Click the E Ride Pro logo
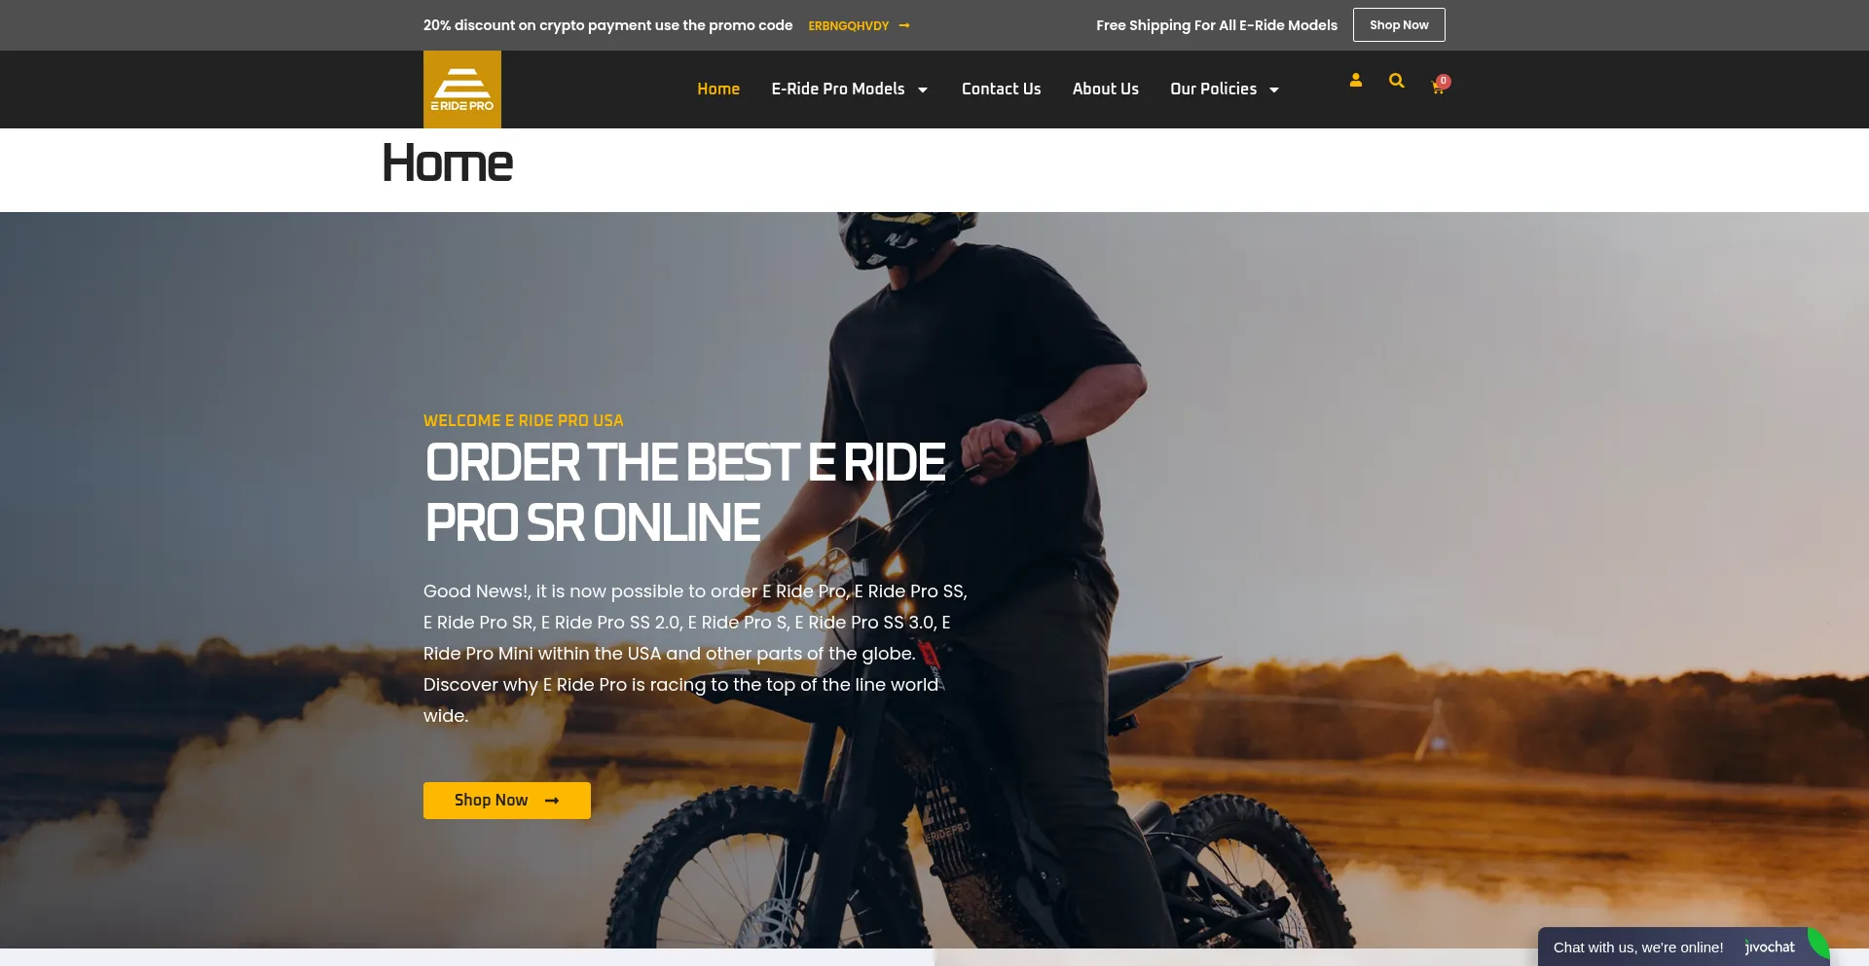 pos(462,89)
